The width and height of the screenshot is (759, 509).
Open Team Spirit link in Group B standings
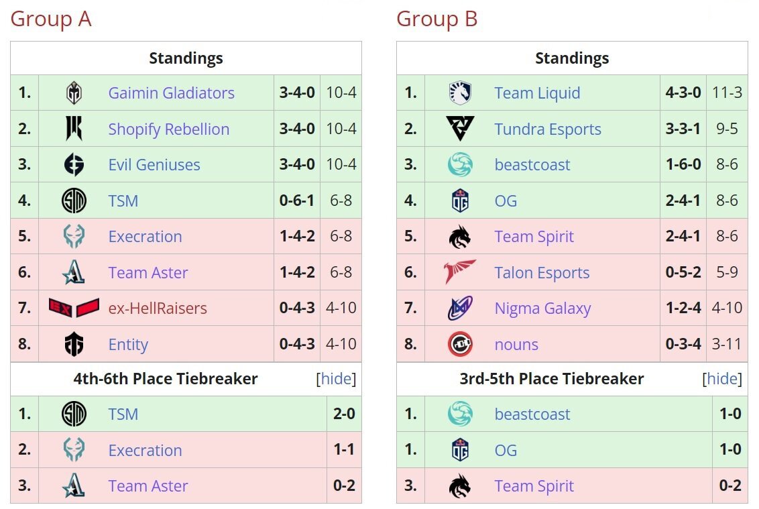pos(534,237)
